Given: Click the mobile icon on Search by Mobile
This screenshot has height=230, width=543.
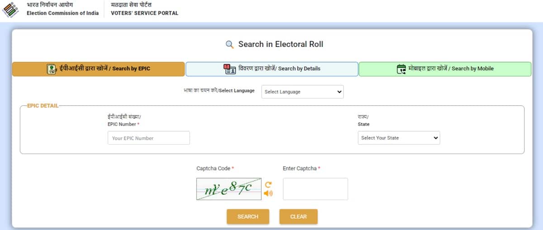Looking at the screenshot, I should pyautogui.click(x=401, y=69).
